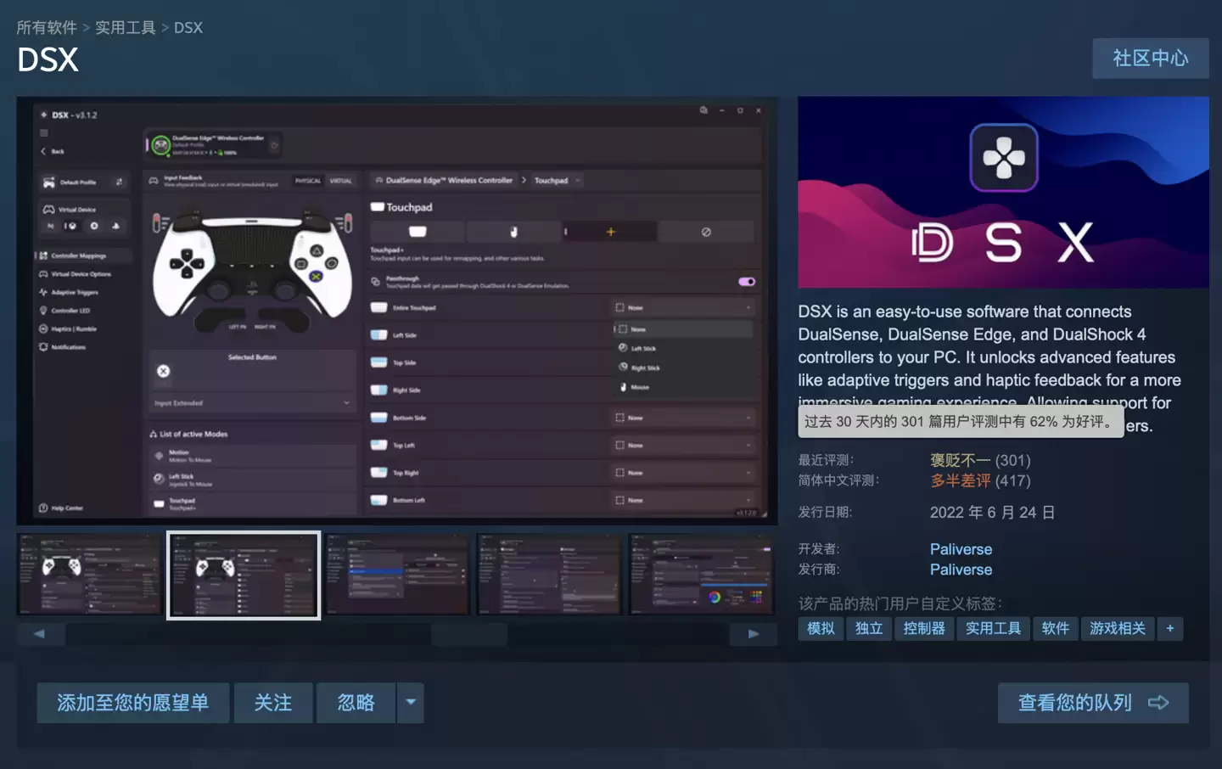Open the Paliverse developer link

(961, 548)
